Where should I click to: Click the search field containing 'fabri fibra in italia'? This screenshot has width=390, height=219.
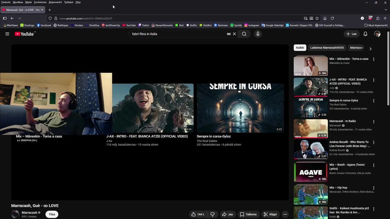click(178, 34)
